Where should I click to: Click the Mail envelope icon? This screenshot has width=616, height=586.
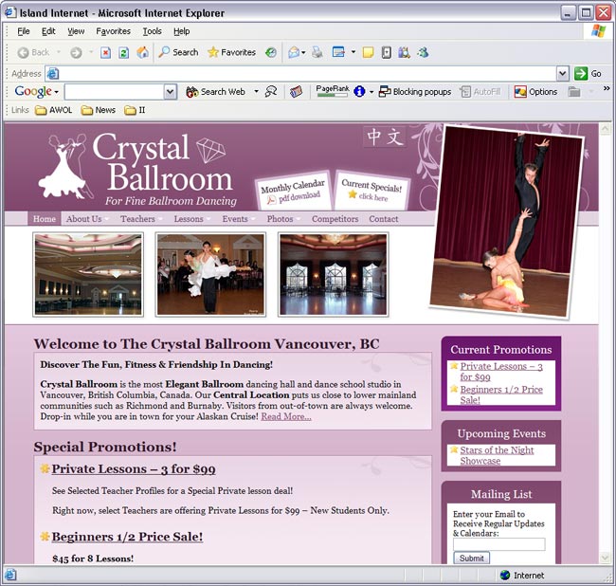294,52
